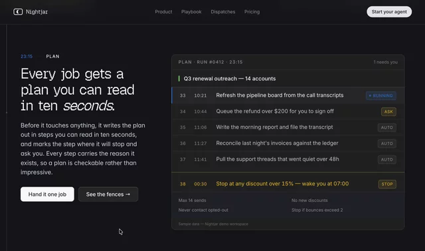Open the Product menu item
This screenshot has height=251, width=425.
[x=163, y=12]
